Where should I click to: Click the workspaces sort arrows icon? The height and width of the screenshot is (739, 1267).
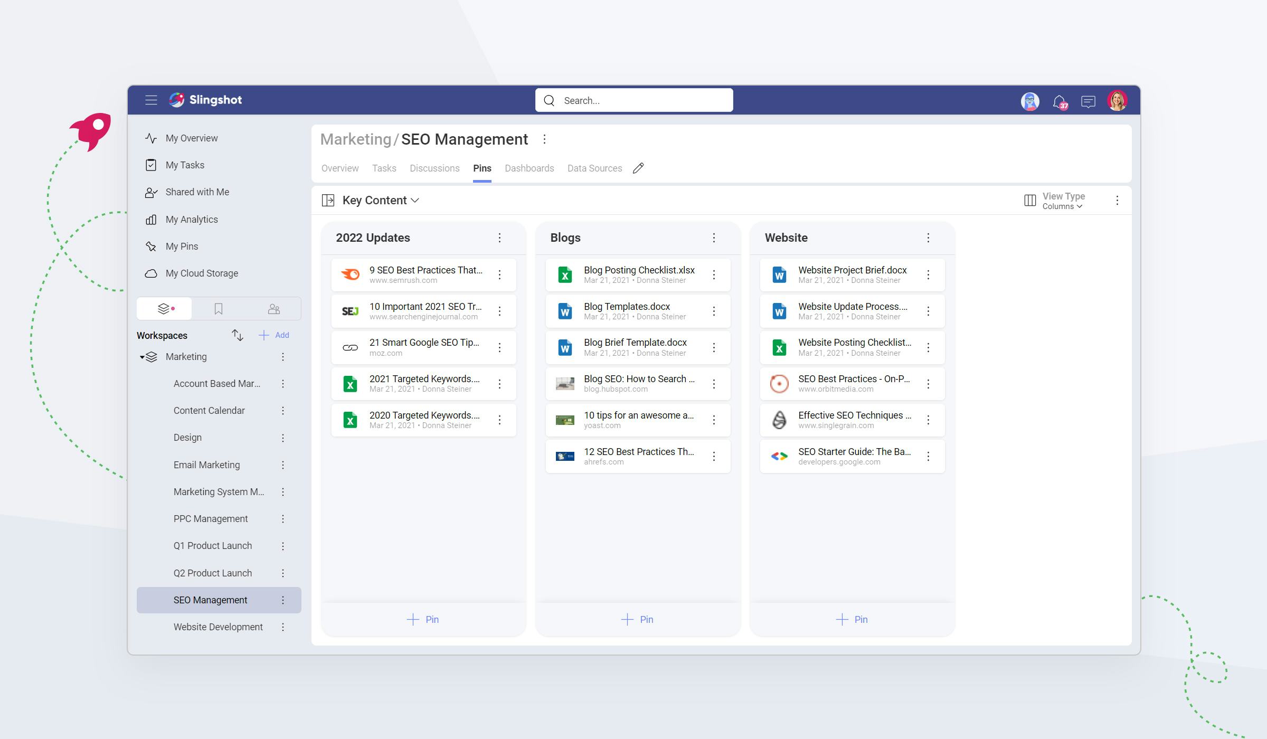point(237,335)
